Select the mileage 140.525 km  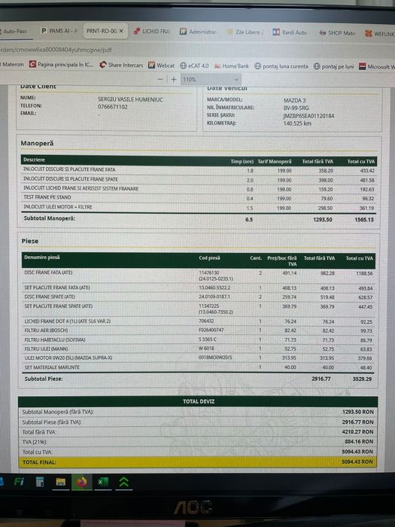[x=297, y=123]
